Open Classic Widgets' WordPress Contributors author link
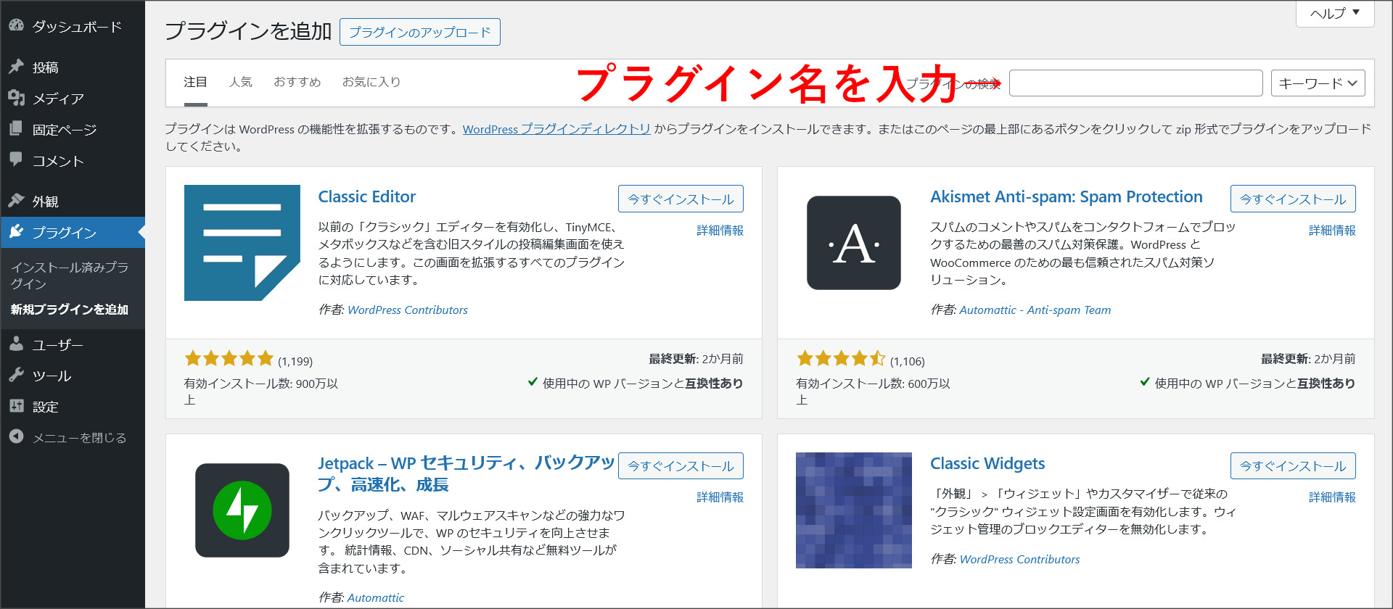Screen dimensions: 1393x609 (x=1020, y=559)
